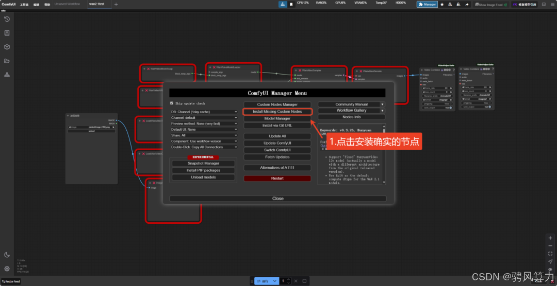
Task: Click the square icon right of the cancel X
Action: click(x=304, y=281)
